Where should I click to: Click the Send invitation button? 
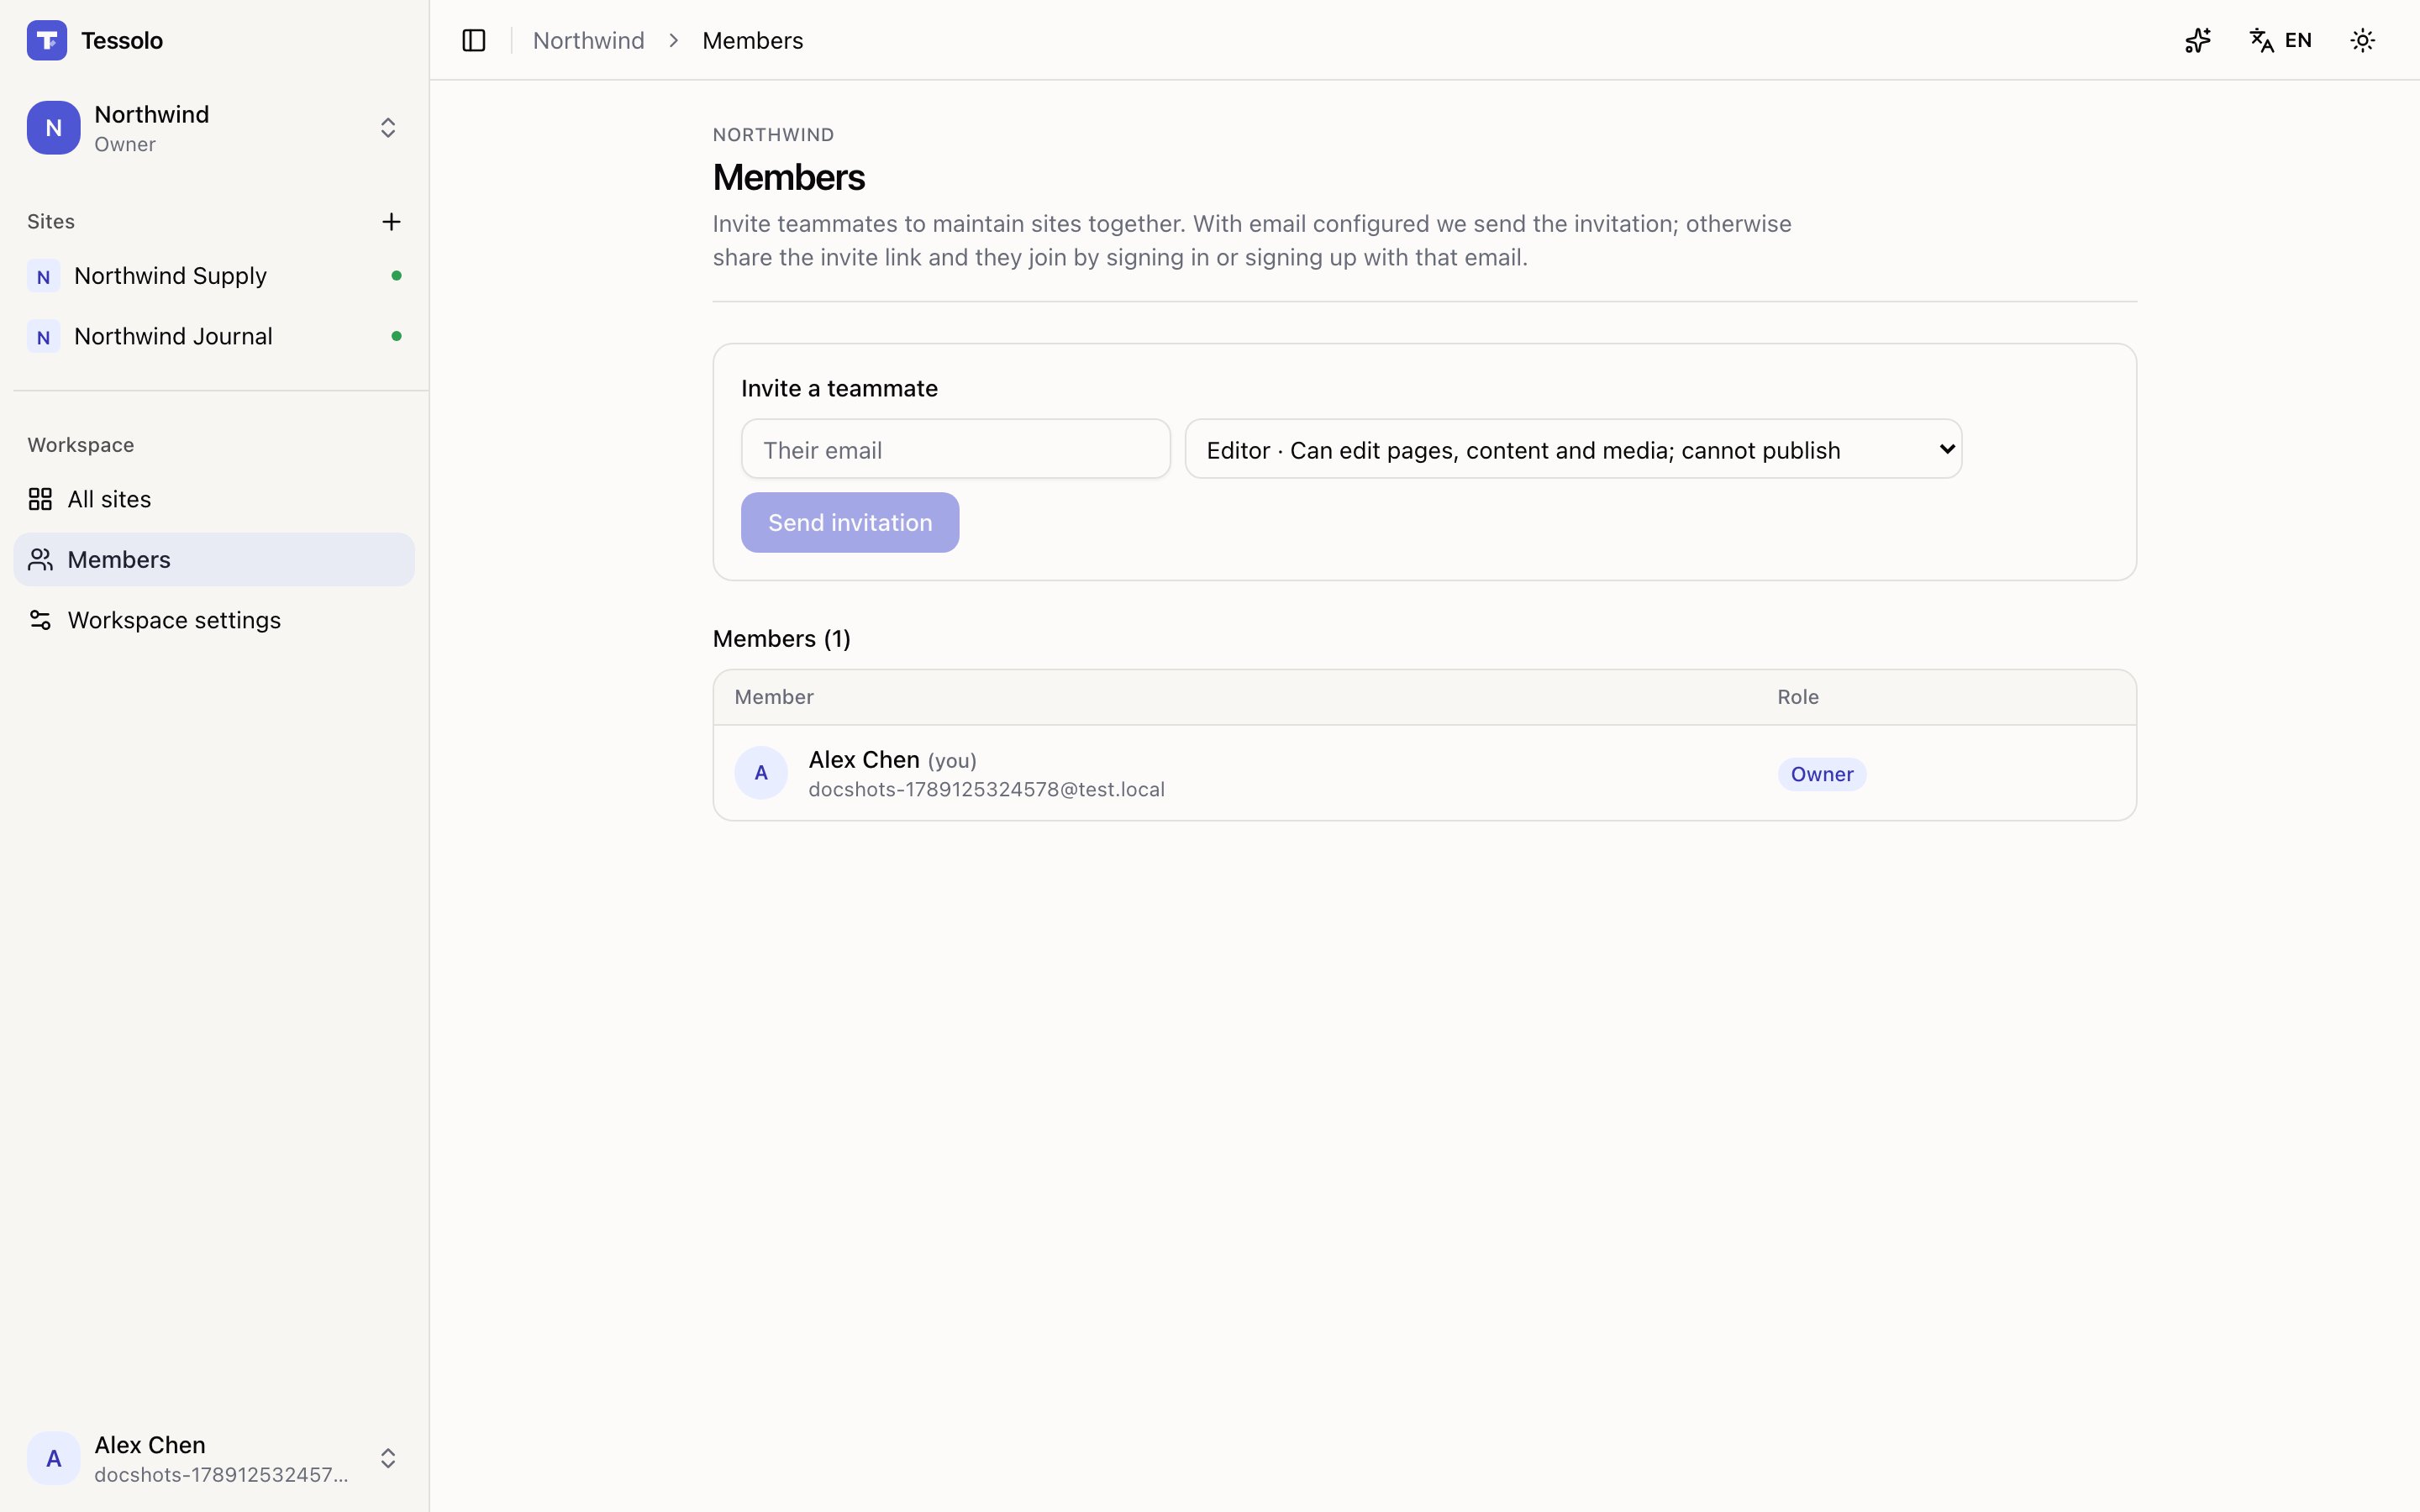pos(850,522)
